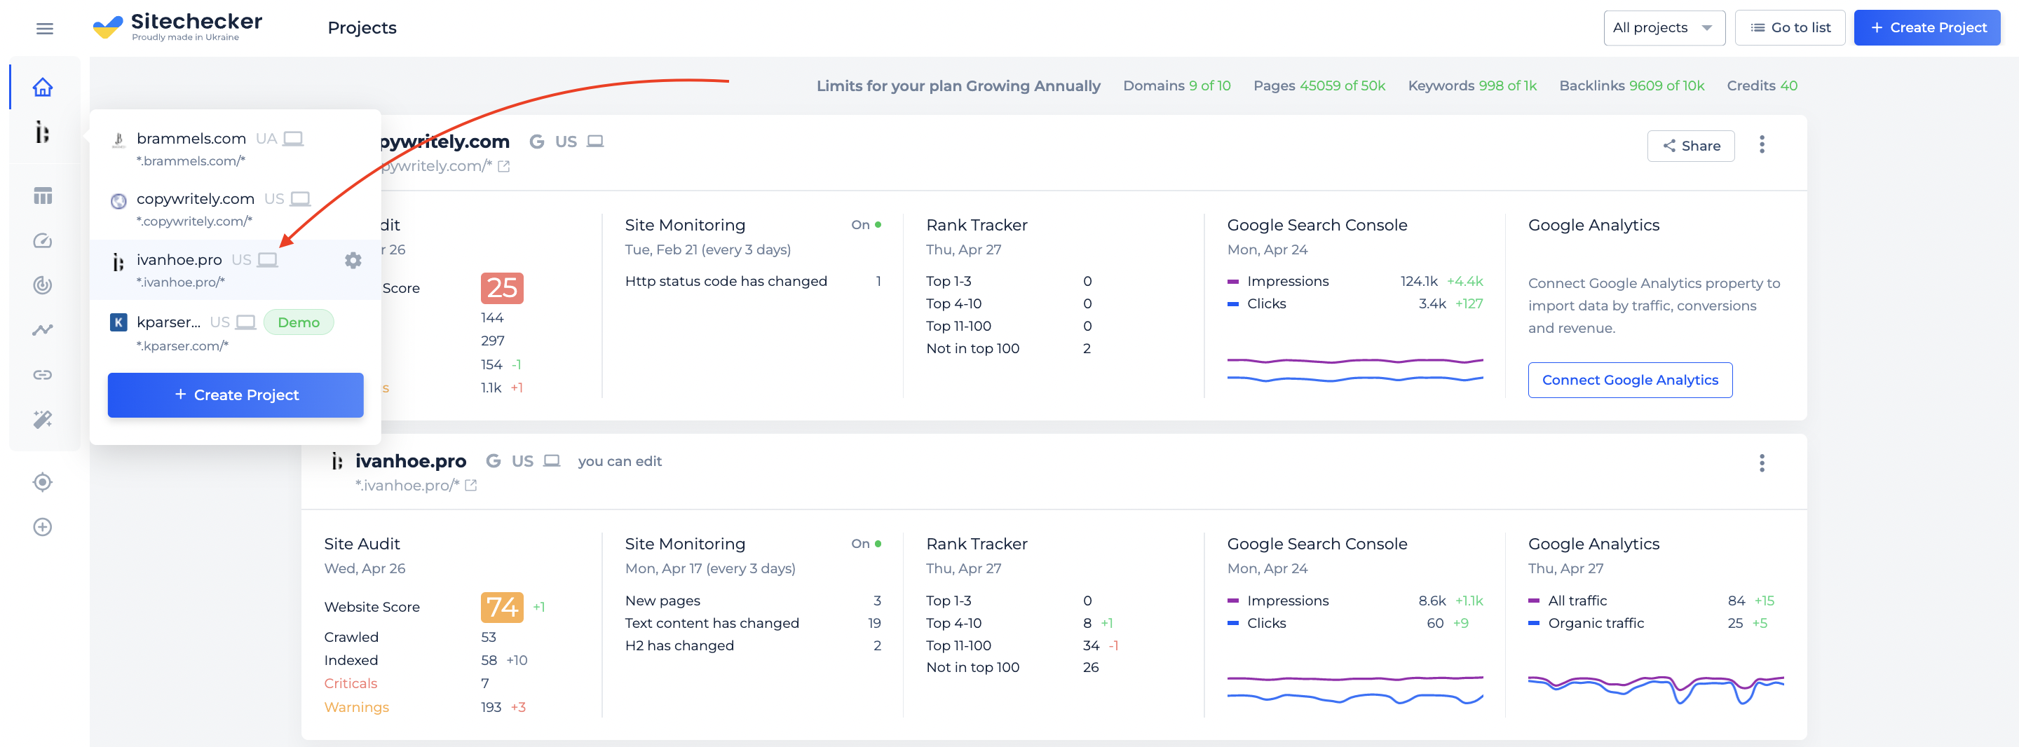Open Rank Tracker section of copywritely.com
Viewport: 2019px width, 747px height.
pos(977,225)
